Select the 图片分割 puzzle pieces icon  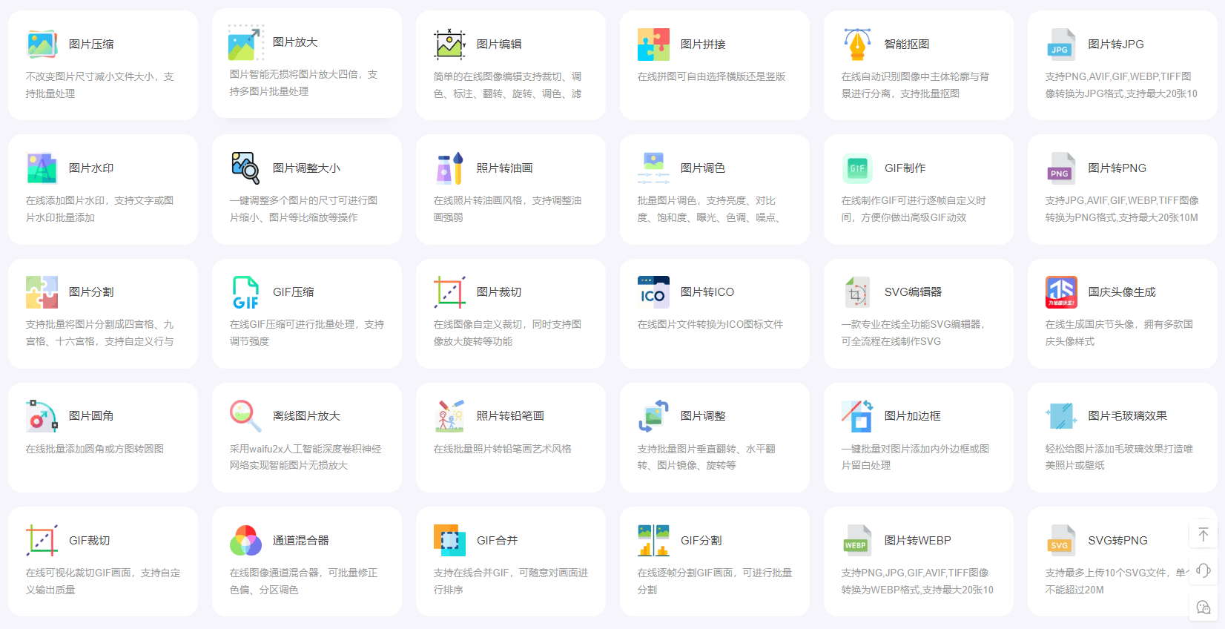[42, 292]
